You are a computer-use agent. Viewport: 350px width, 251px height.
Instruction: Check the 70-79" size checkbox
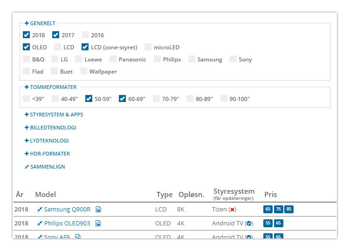coord(156,98)
